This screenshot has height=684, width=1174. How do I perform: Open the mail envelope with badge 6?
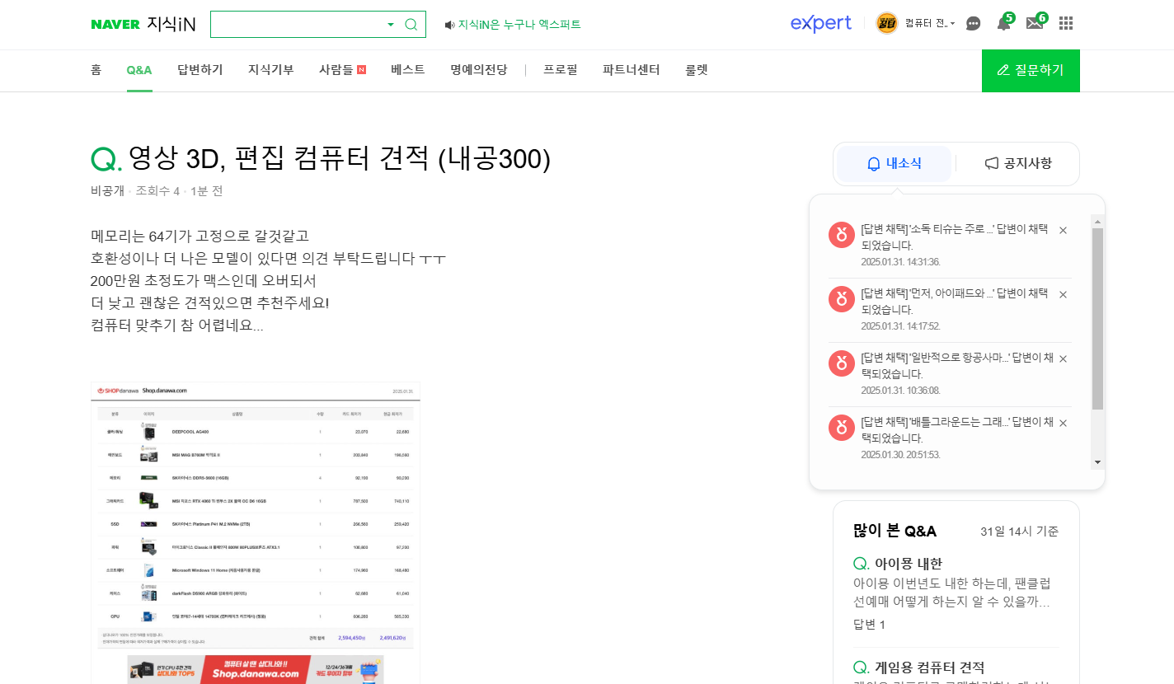[1036, 21]
